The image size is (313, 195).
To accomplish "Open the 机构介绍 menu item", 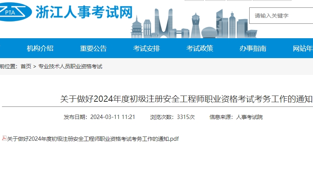I will (40, 48).
